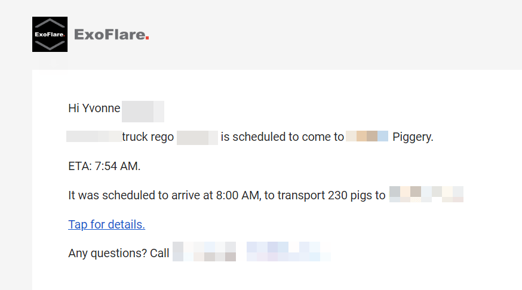Open the Tap for details link
The image size is (522, 290).
[x=106, y=224]
